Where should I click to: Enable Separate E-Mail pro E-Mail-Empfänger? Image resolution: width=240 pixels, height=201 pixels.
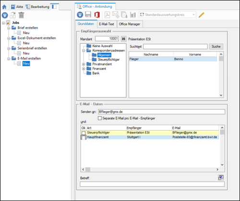(x=100, y=118)
